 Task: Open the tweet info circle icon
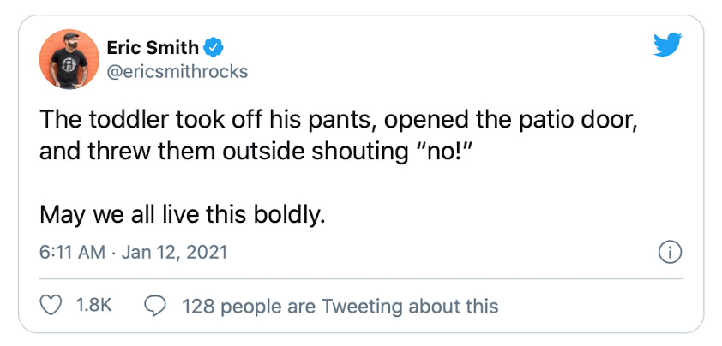[669, 253]
